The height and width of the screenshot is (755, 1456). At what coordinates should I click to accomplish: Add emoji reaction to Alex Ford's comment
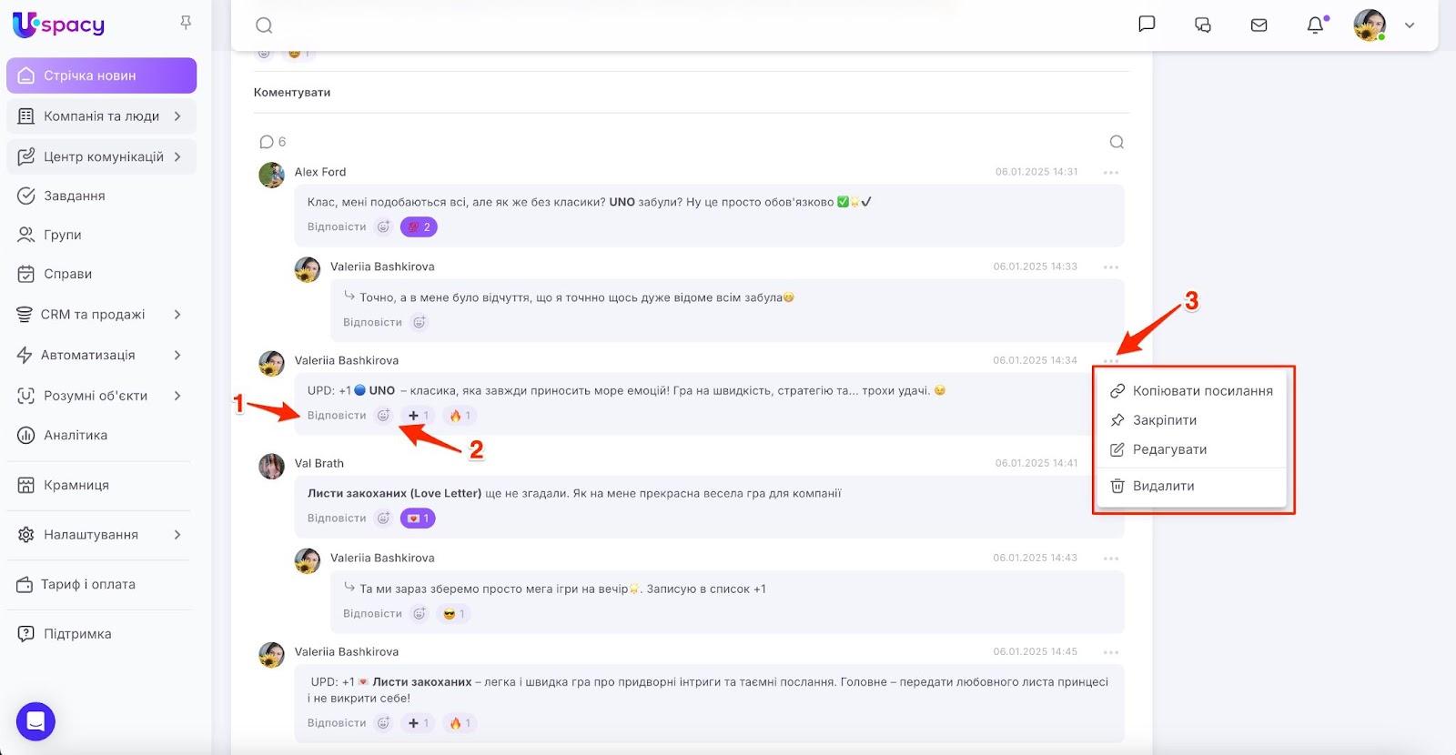pyautogui.click(x=384, y=227)
